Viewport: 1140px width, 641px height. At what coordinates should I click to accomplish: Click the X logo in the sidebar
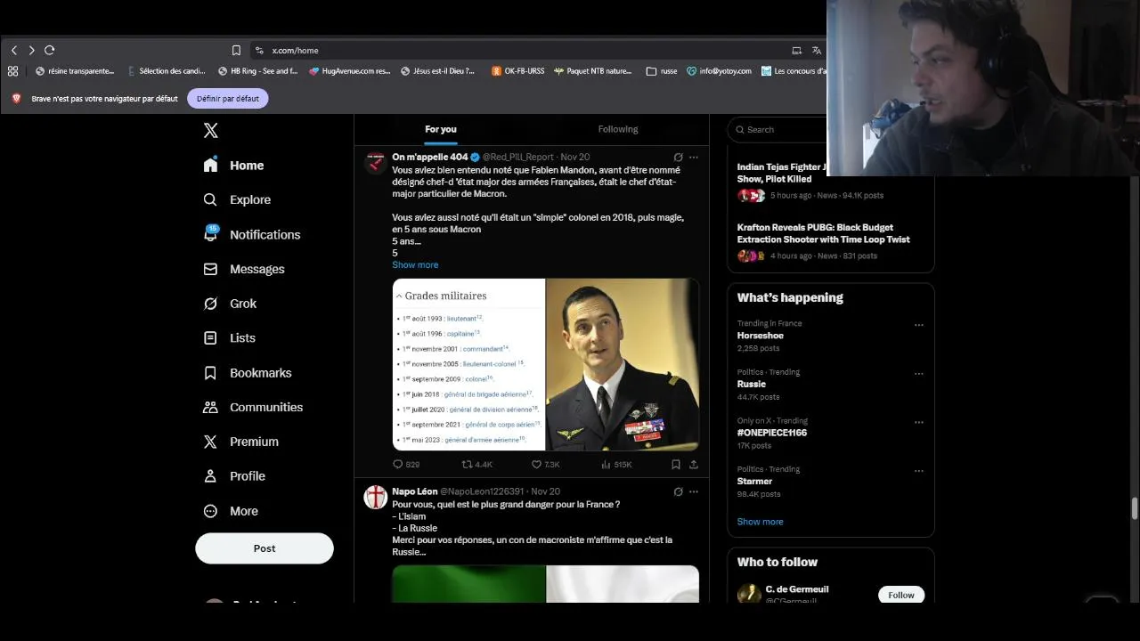point(210,131)
